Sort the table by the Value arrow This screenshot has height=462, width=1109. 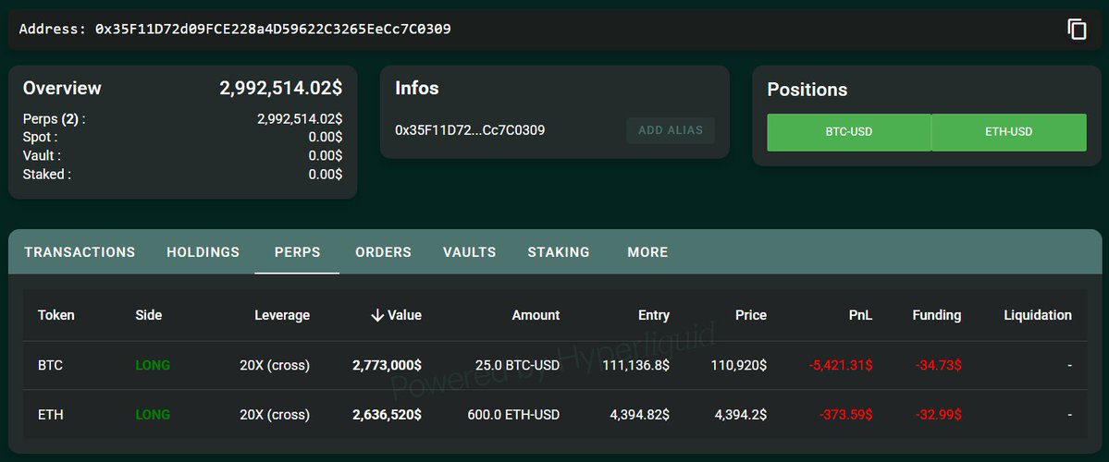[x=377, y=315]
